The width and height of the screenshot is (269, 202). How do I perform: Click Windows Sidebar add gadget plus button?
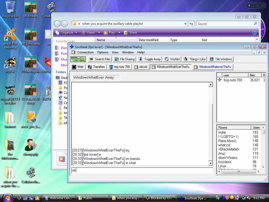[249, 6]
